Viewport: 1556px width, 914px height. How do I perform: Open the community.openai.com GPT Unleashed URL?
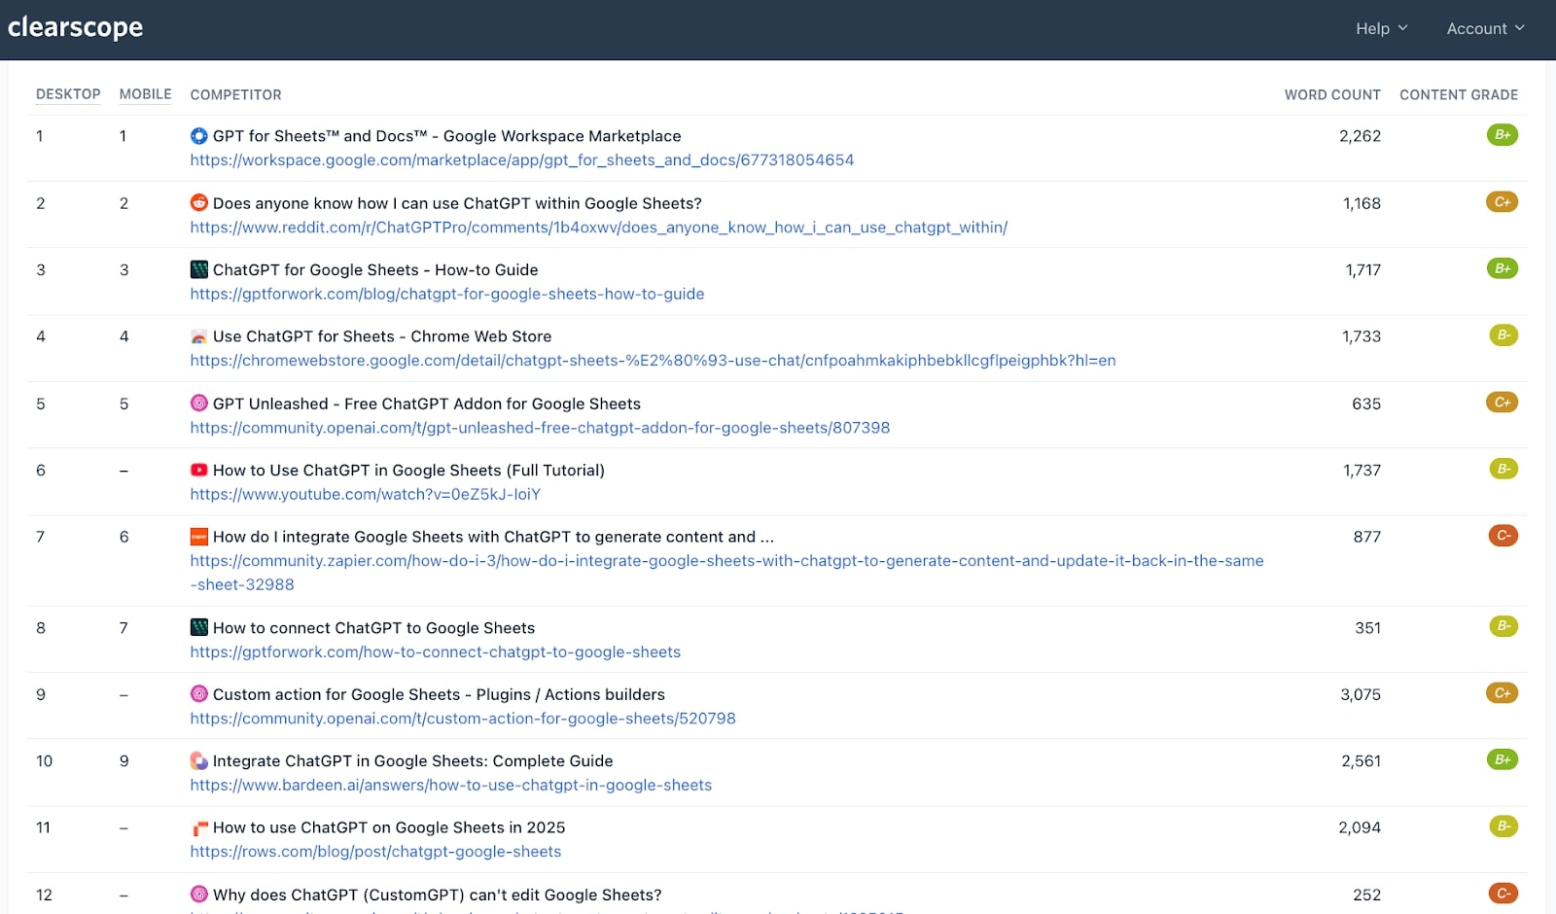point(540,428)
